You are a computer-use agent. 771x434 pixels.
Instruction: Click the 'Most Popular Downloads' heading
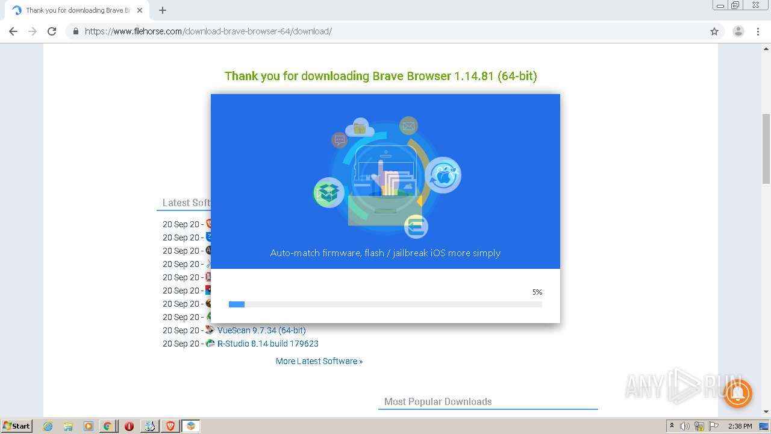[438, 401]
